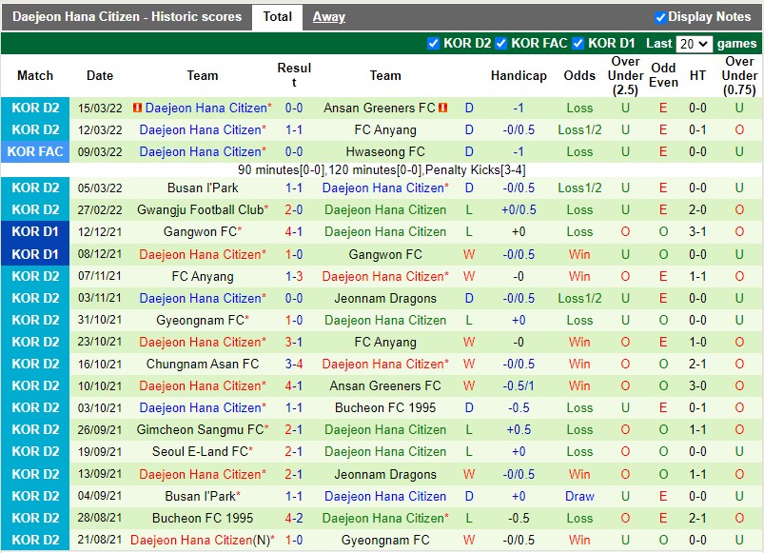Click red card icon beside Ansan Greeners FC 15/03/22
This screenshot has width=764, height=553.
click(x=442, y=108)
